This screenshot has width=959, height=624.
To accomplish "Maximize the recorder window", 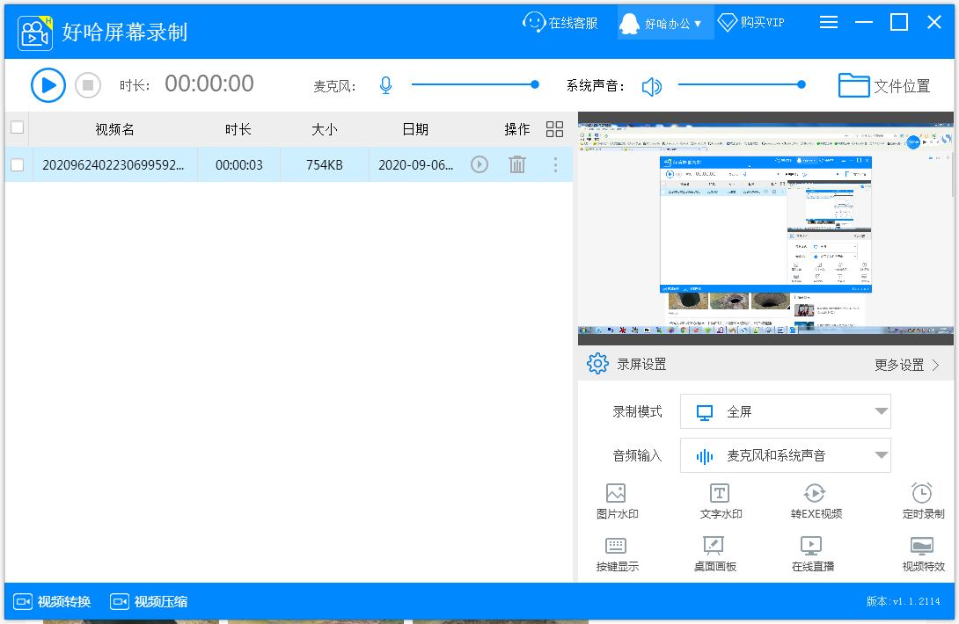I will tap(899, 23).
